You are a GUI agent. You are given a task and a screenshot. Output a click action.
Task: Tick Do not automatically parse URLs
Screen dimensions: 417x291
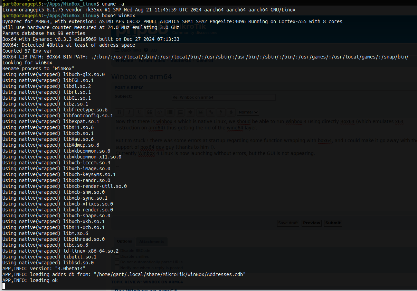(x=117, y=262)
